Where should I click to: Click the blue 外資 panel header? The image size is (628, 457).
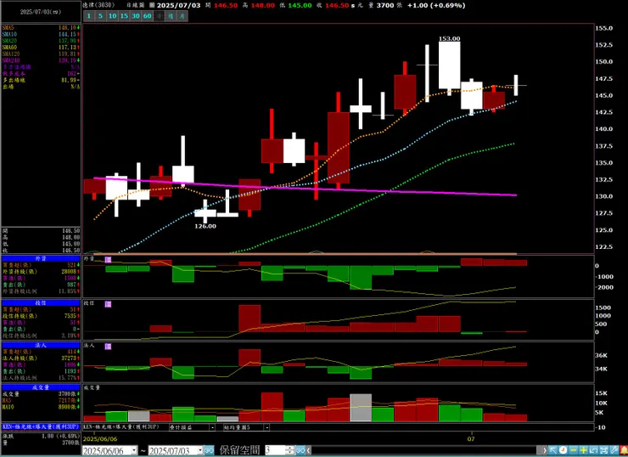click(x=41, y=258)
